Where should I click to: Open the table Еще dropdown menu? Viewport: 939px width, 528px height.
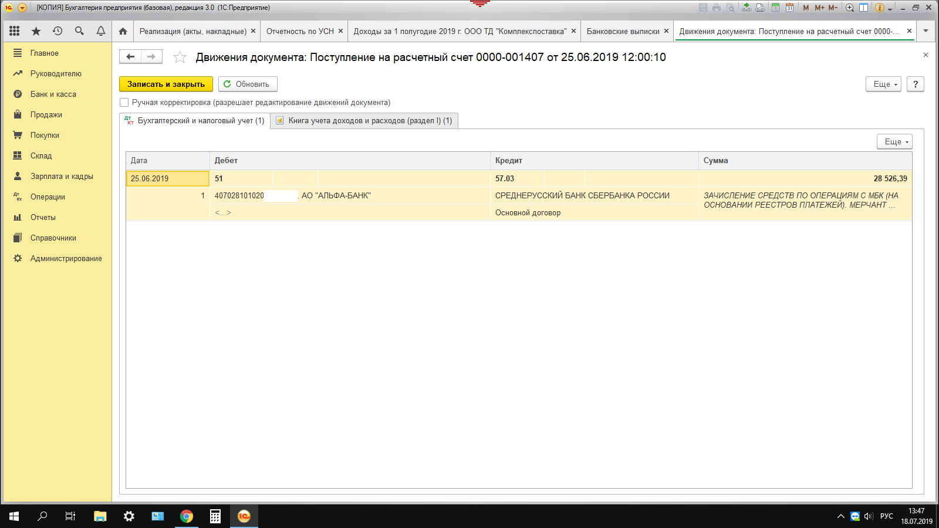tap(895, 141)
